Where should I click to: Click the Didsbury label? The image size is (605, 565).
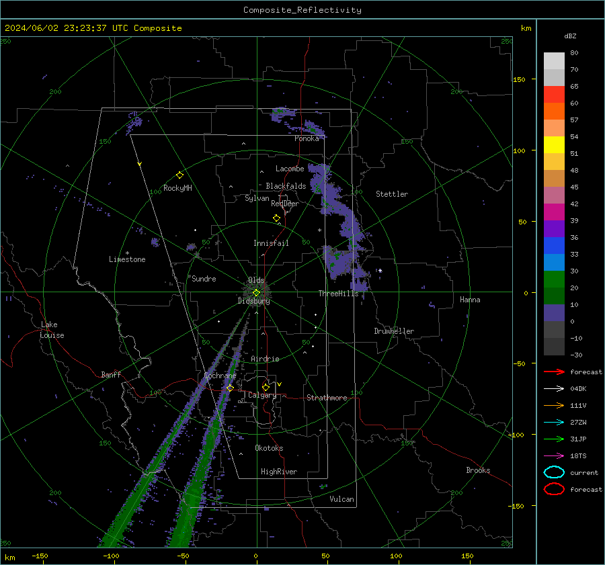pyautogui.click(x=253, y=301)
